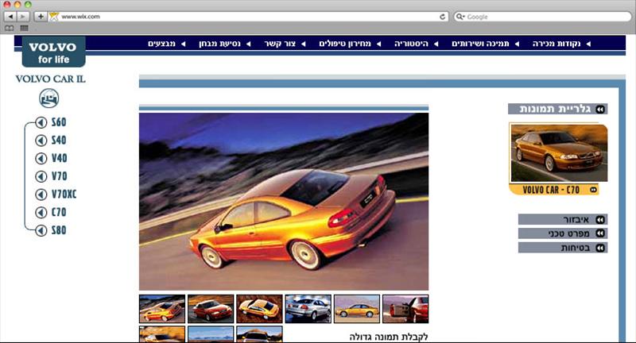Open the VOLVO CAR - C70 label
636x343 pixels.
(553, 190)
